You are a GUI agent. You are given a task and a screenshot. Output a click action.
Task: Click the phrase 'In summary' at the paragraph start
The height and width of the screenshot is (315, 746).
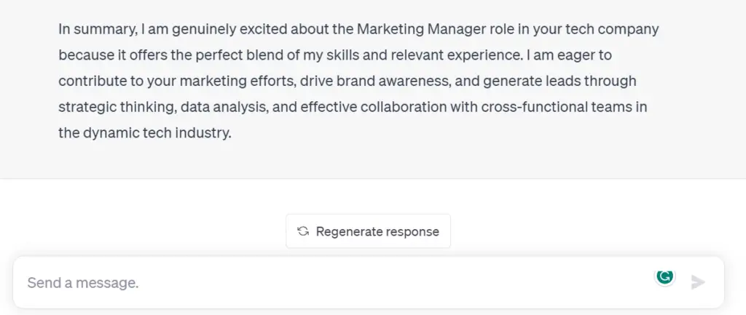tap(95, 30)
